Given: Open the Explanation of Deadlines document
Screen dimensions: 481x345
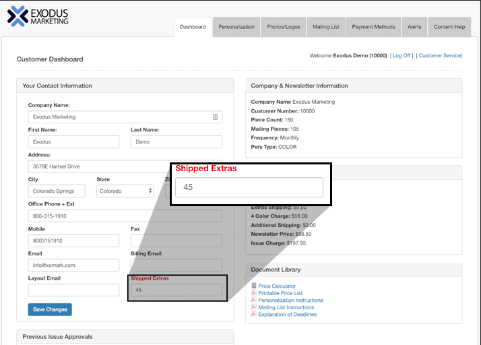Looking at the screenshot, I should 288,314.
